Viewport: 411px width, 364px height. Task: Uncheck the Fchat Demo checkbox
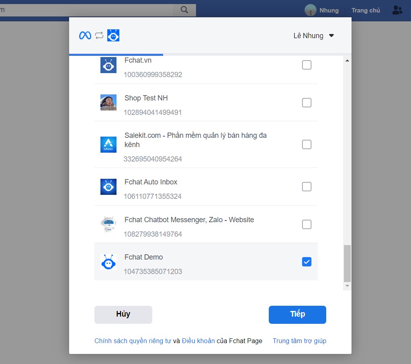[307, 262]
